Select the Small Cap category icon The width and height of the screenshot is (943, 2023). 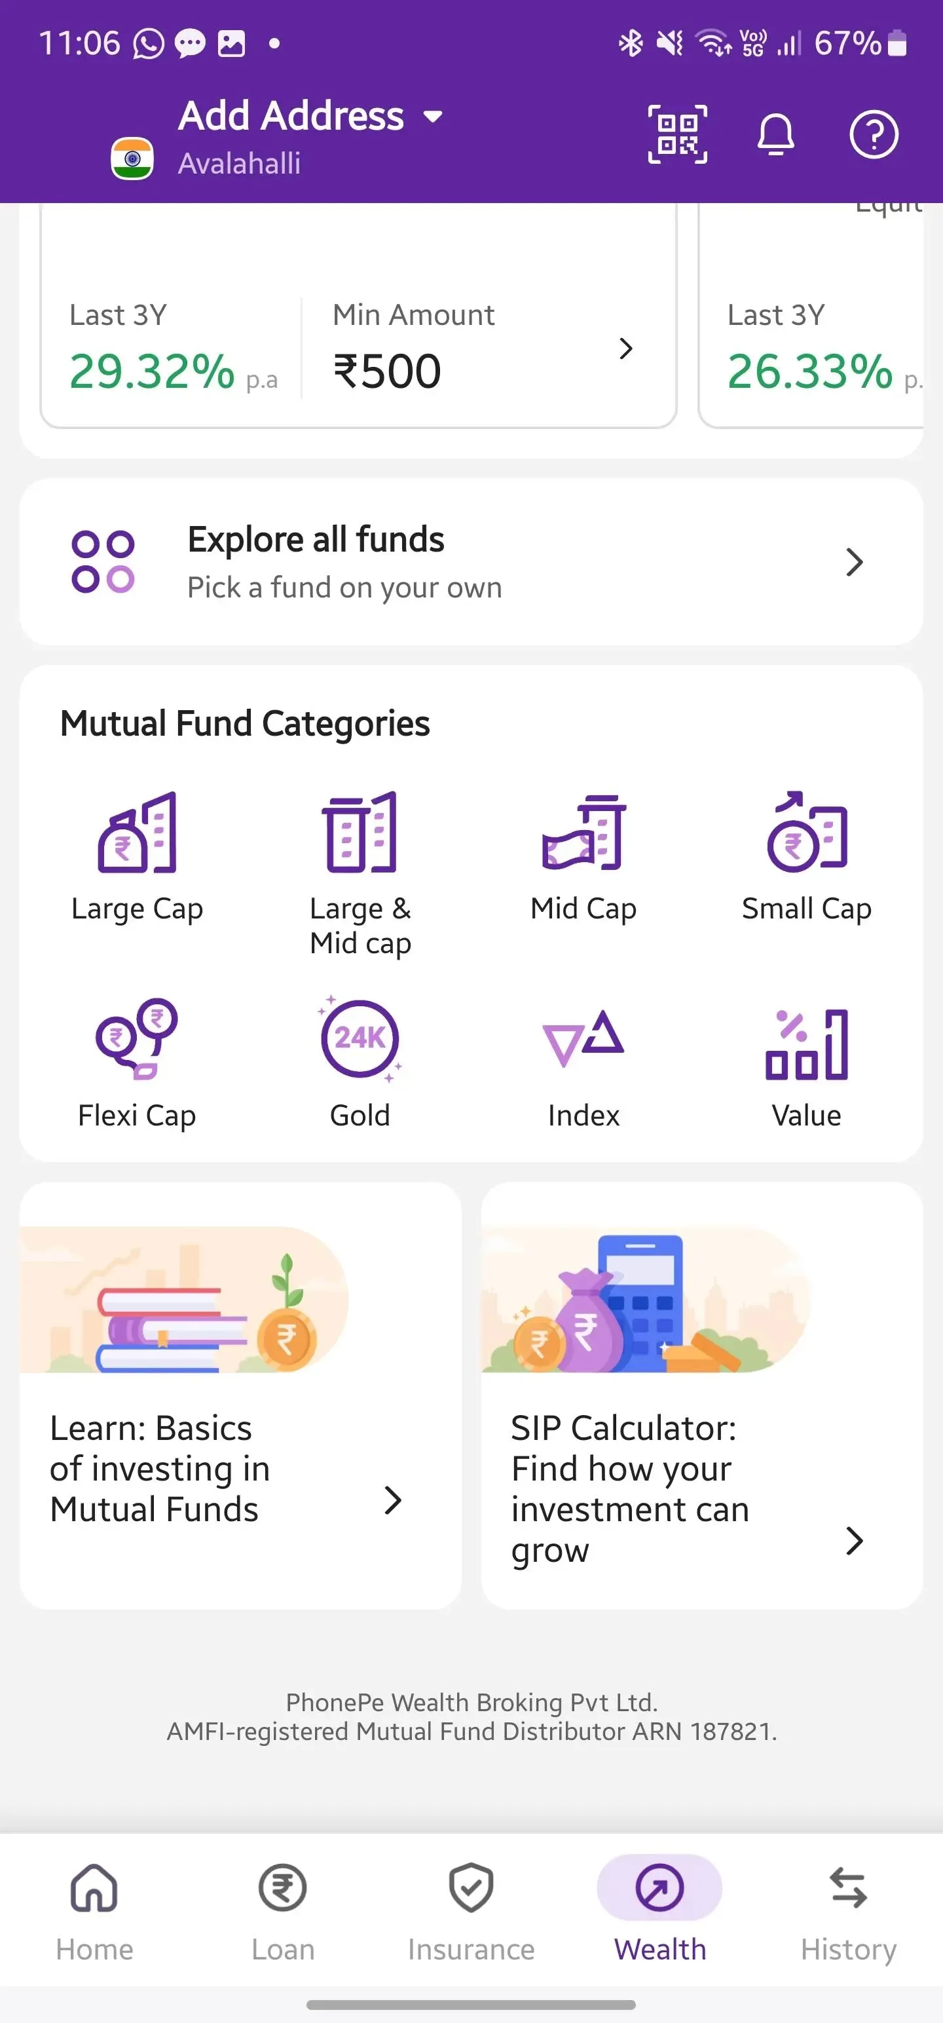[x=806, y=833]
